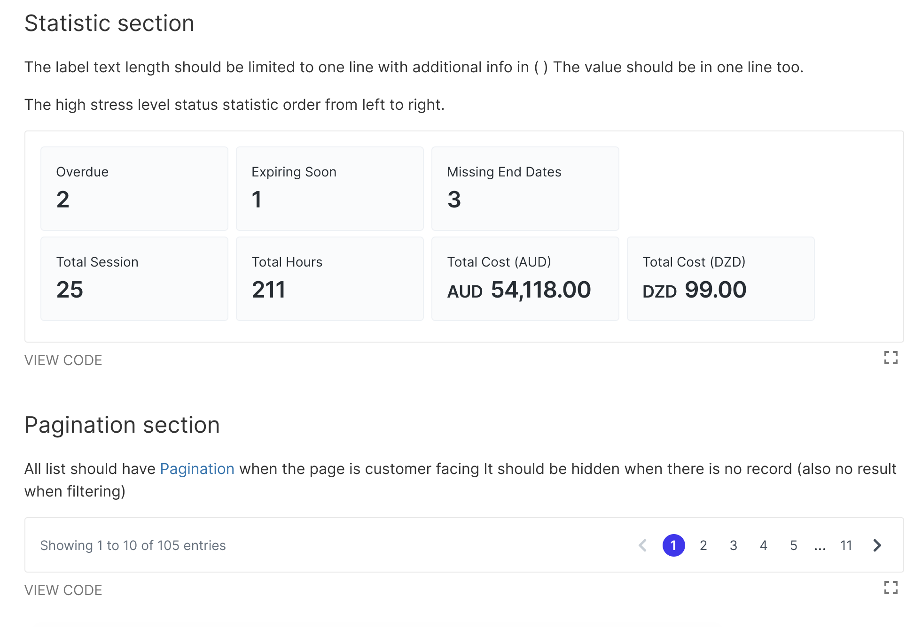Open the Missing End Dates card
Viewport: 922px width, 627px height.
coord(525,189)
